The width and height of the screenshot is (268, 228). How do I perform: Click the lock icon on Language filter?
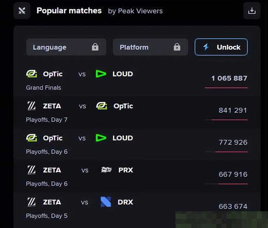(95, 47)
